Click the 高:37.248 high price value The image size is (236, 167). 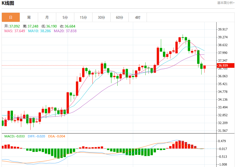tap(31, 26)
